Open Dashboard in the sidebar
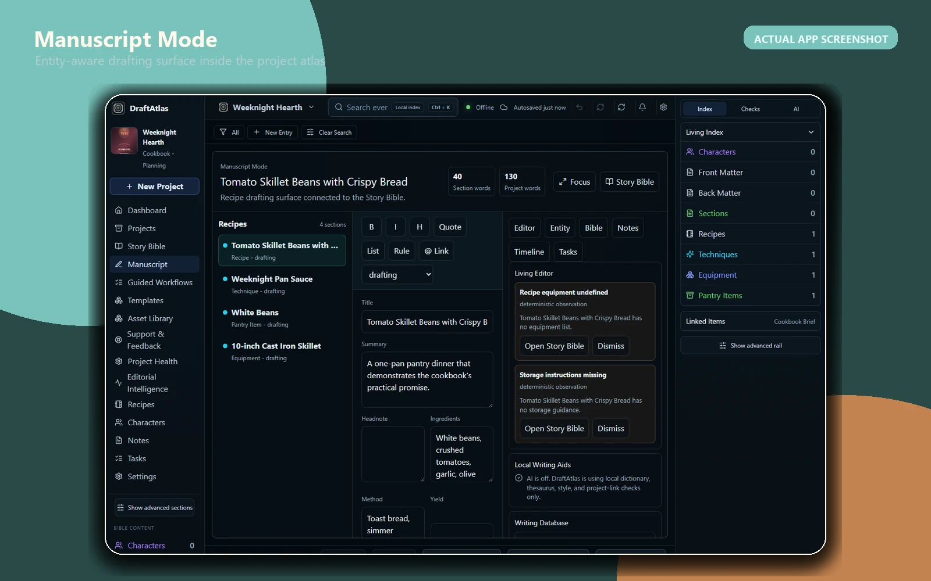Image resolution: width=931 pixels, height=581 pixels. [155, 210]
